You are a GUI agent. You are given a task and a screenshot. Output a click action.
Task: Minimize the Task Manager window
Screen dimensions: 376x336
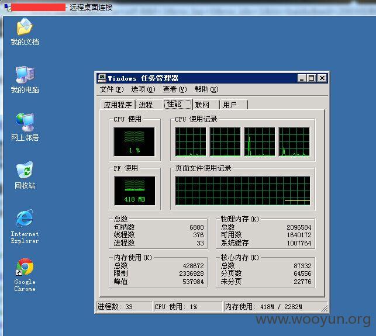tap(302, 78)
